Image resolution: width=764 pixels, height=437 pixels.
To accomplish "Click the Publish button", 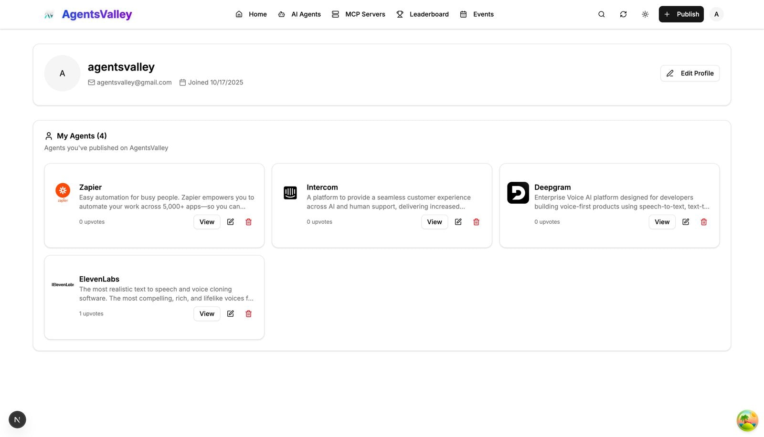I will click(x=681, y=14).
